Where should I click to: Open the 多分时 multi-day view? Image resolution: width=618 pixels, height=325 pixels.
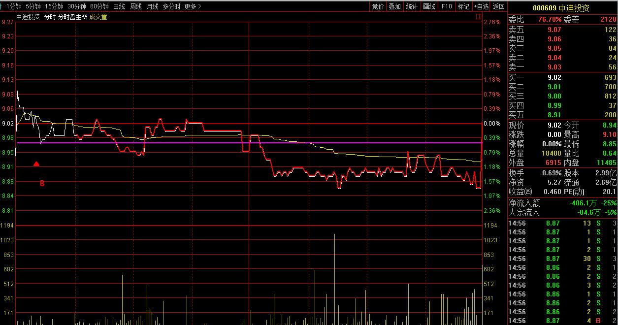[172, 6]
